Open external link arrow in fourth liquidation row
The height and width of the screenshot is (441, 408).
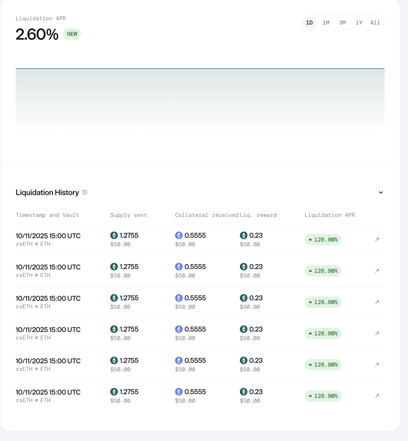coord(377,334)
